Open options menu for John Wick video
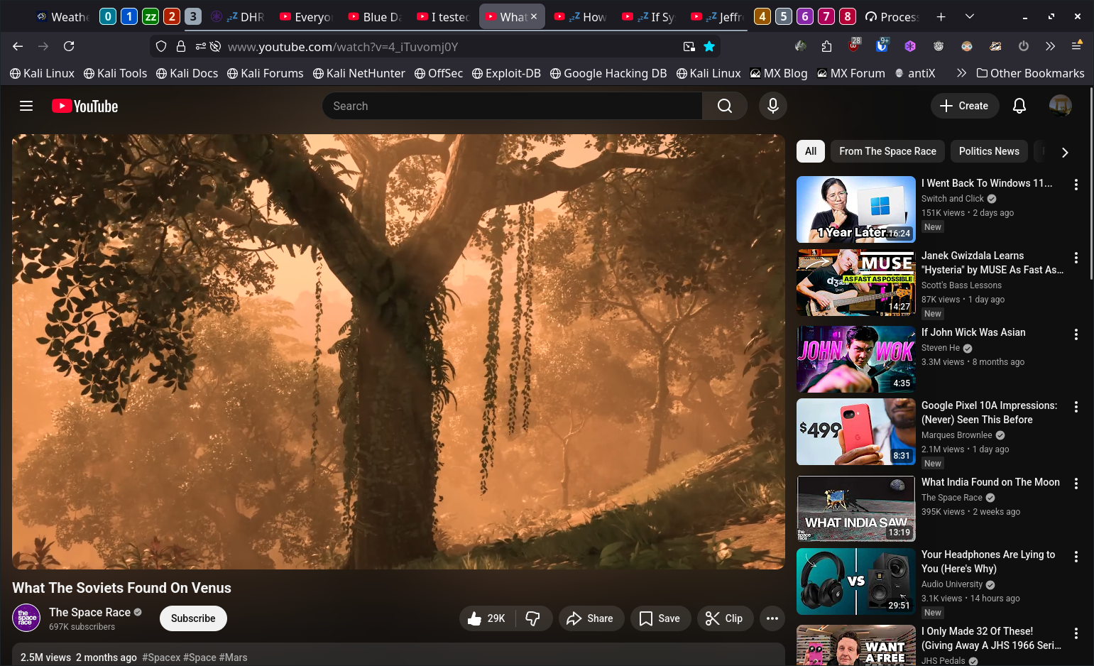The image size is (1094, 666). pos(1076,334)
